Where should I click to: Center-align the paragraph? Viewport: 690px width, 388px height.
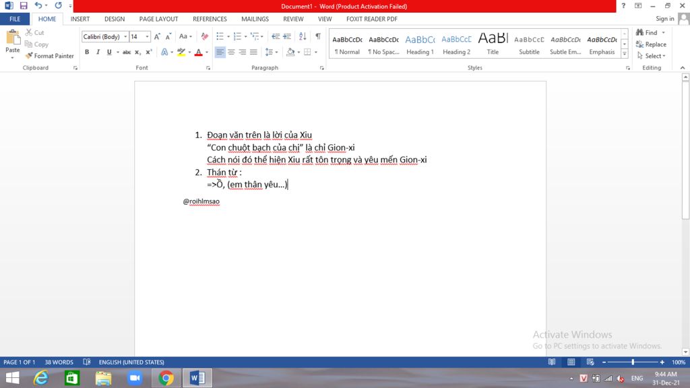pos(231,52)
